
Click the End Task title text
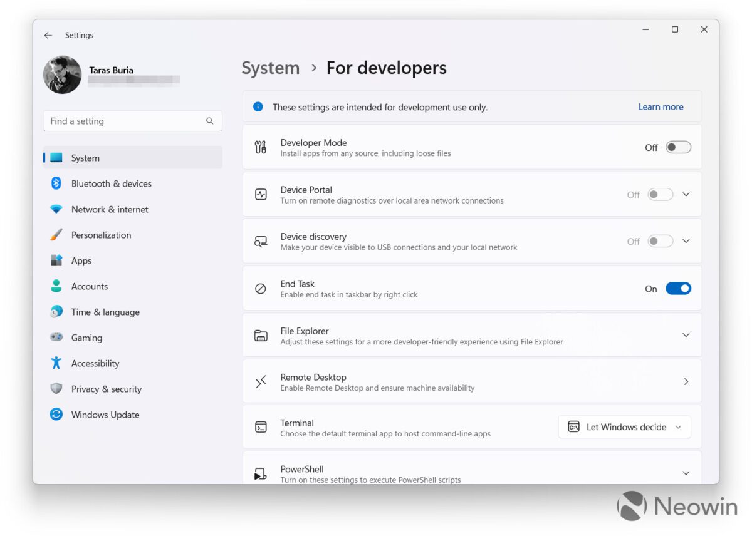click(298, 284)
